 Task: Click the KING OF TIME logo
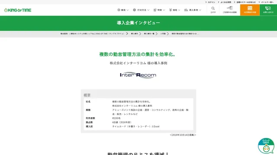pos(18,10)
